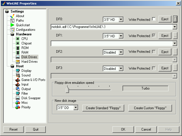
Task: Toggle DF2 Write Protected checkbox
Action: (154, 52)
